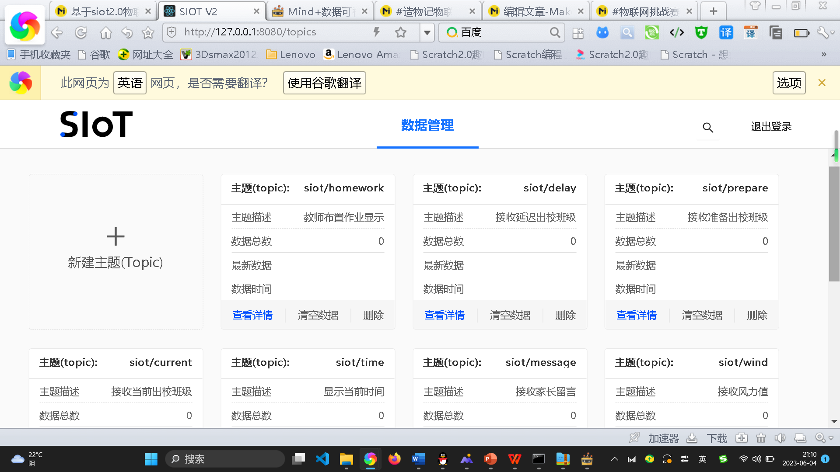This screenshot has height=472, width=840.
Task: Open the address bar dropdown arrow
Action: 427,32
